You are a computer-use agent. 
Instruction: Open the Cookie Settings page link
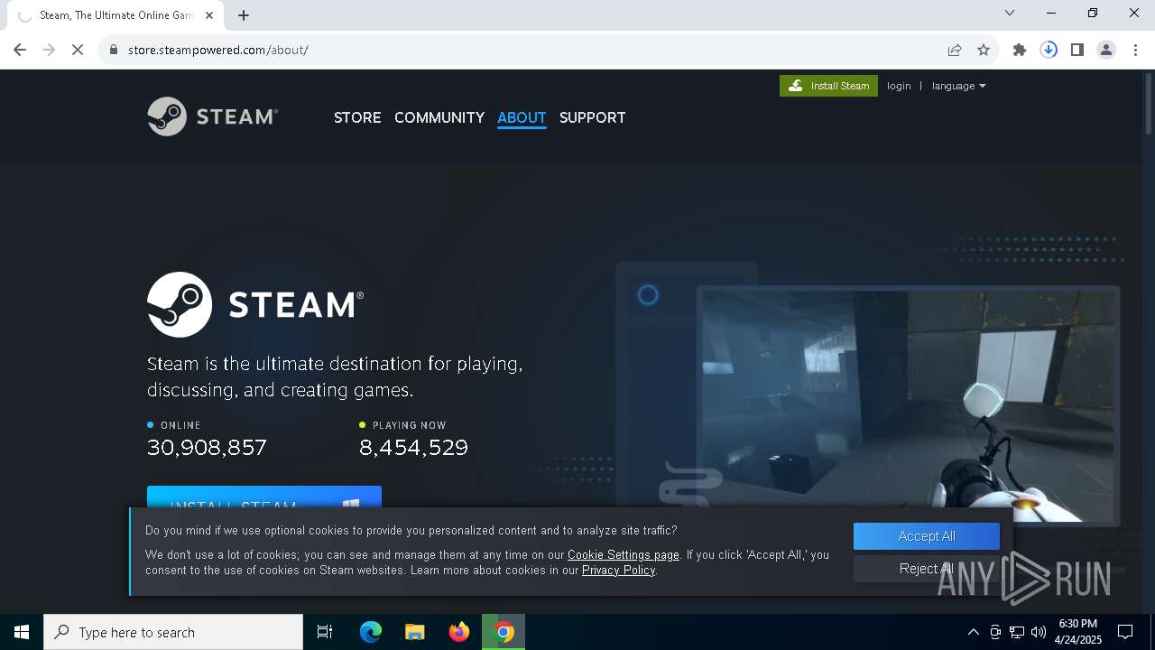coord(624,555)
